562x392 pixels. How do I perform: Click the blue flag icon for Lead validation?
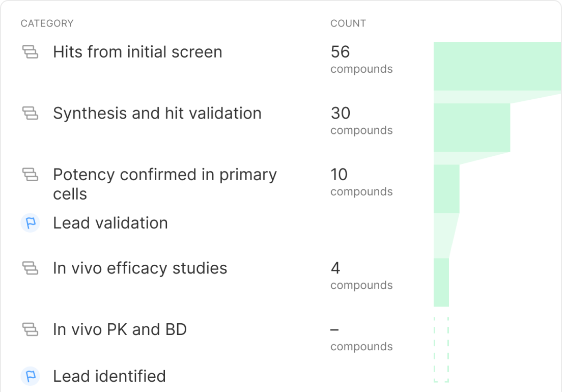[30, 223]
